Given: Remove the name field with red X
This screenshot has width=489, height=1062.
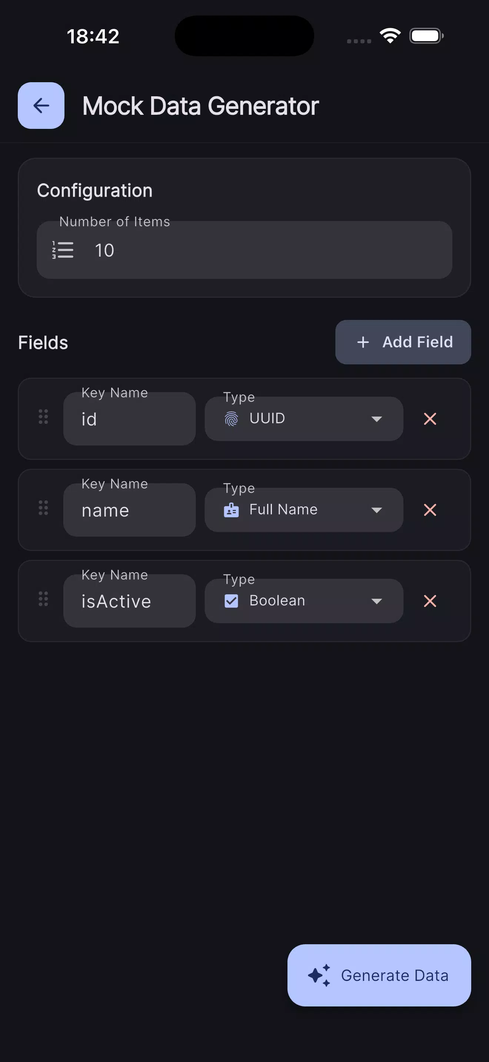Looking at the screenshot, I should [430, 510].
